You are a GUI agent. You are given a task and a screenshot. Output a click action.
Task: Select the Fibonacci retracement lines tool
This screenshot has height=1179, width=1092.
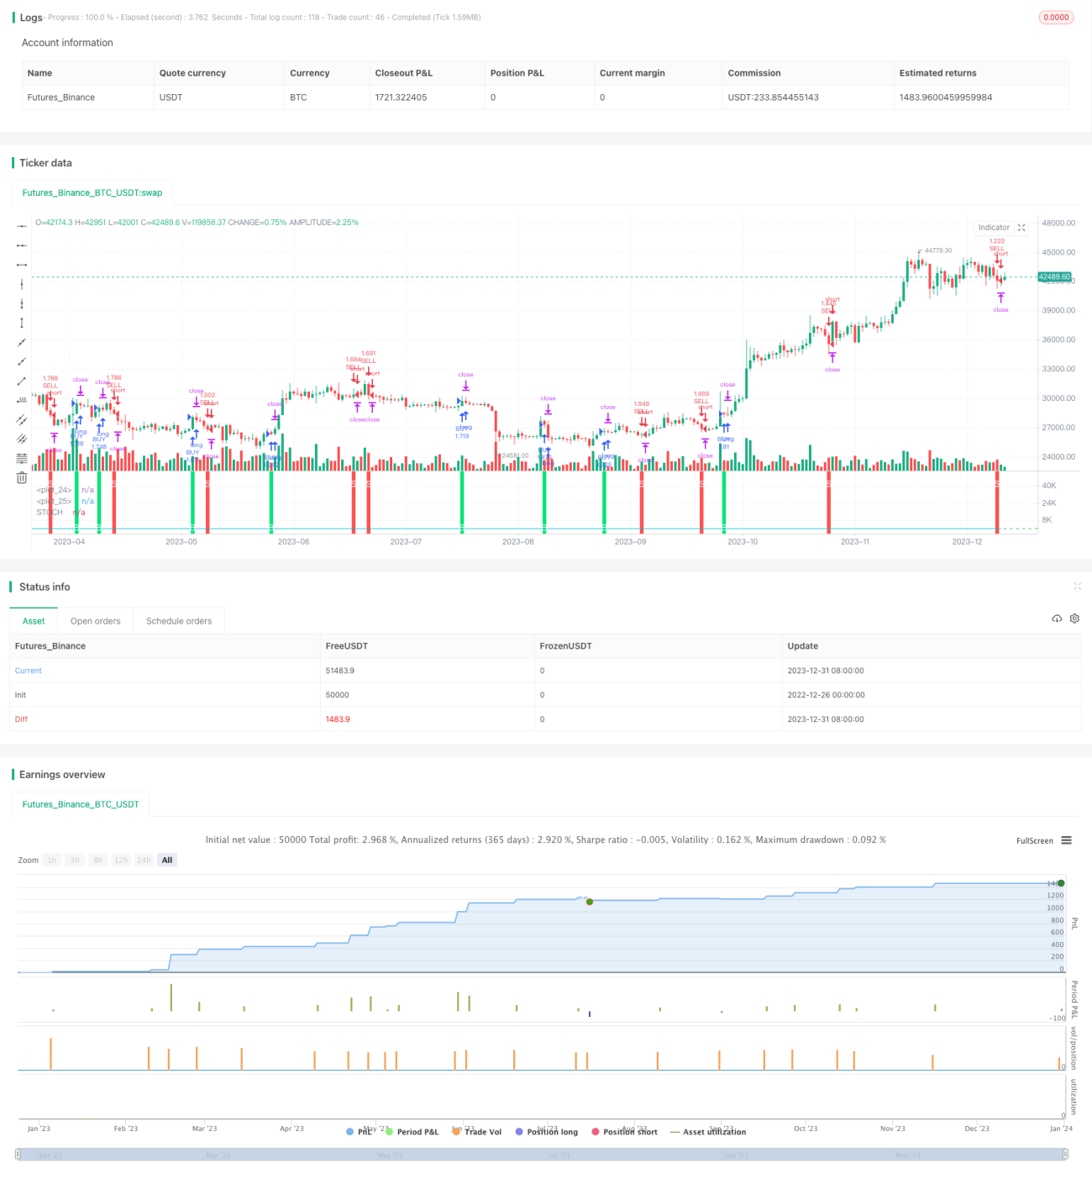click(x=22, y=459)
